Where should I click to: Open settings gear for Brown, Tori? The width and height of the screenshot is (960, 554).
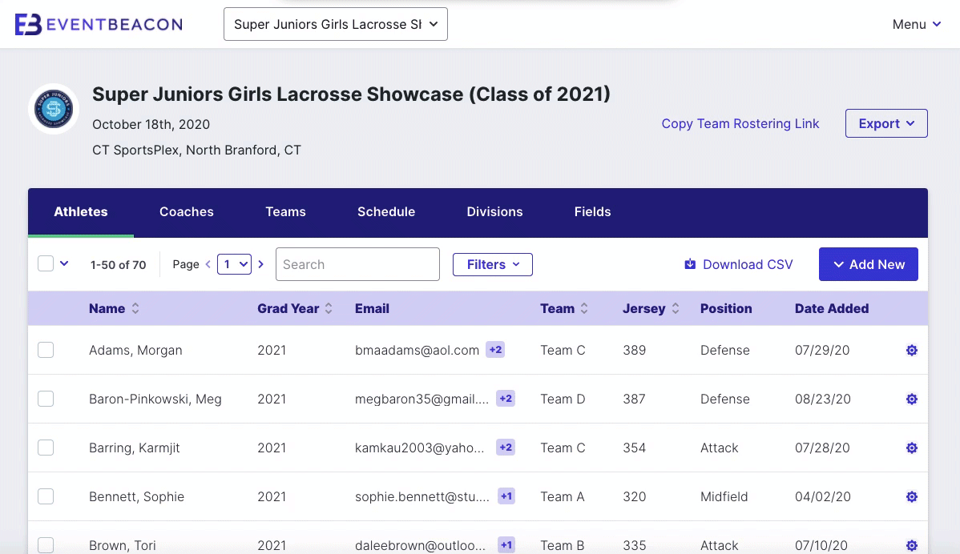point(912,545)
